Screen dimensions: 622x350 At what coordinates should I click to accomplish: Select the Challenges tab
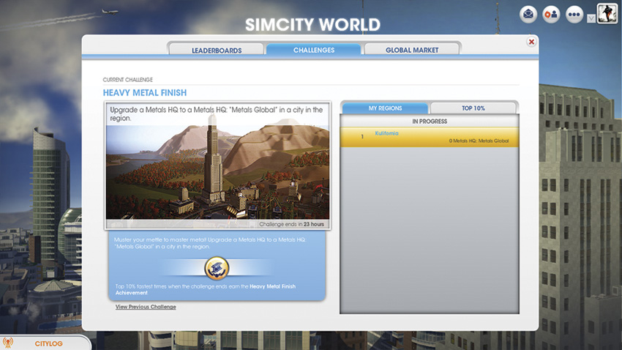(x=314, y=50)
